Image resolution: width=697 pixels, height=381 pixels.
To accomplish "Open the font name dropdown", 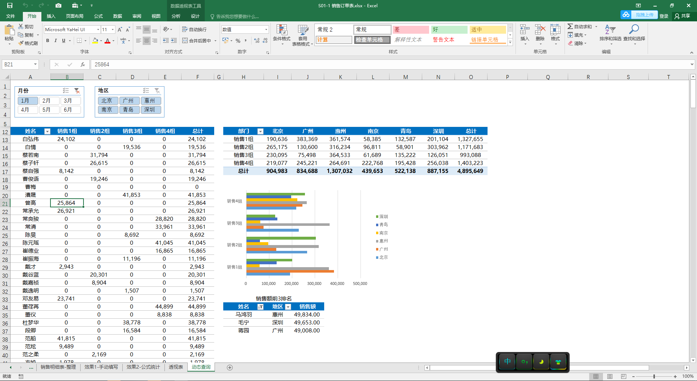I will (98, 29).
